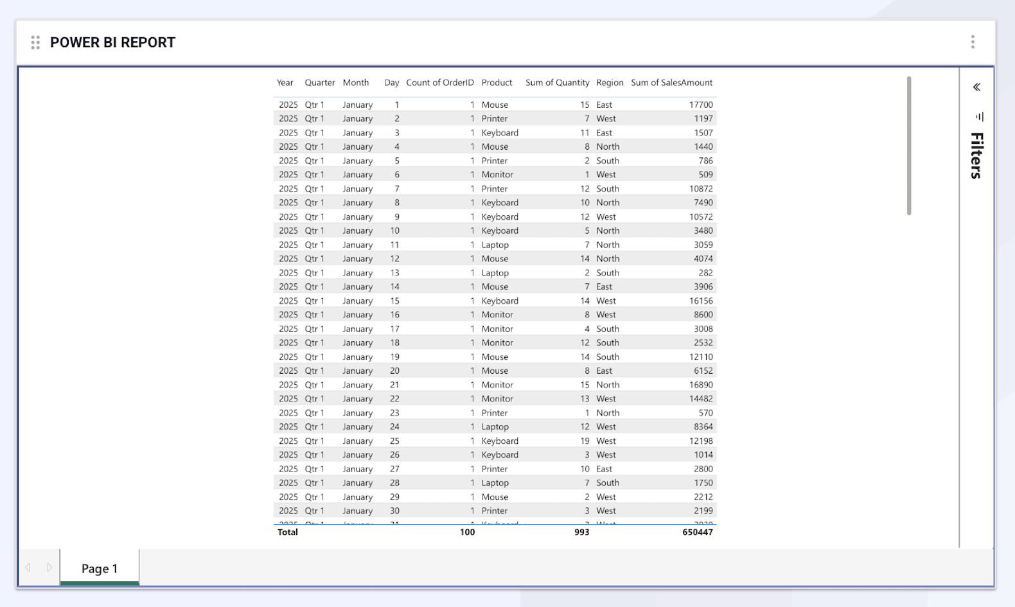This screenshot has height=607, width=1015.
Task: Select sales amount cell 7490
Action: [703, 203]
